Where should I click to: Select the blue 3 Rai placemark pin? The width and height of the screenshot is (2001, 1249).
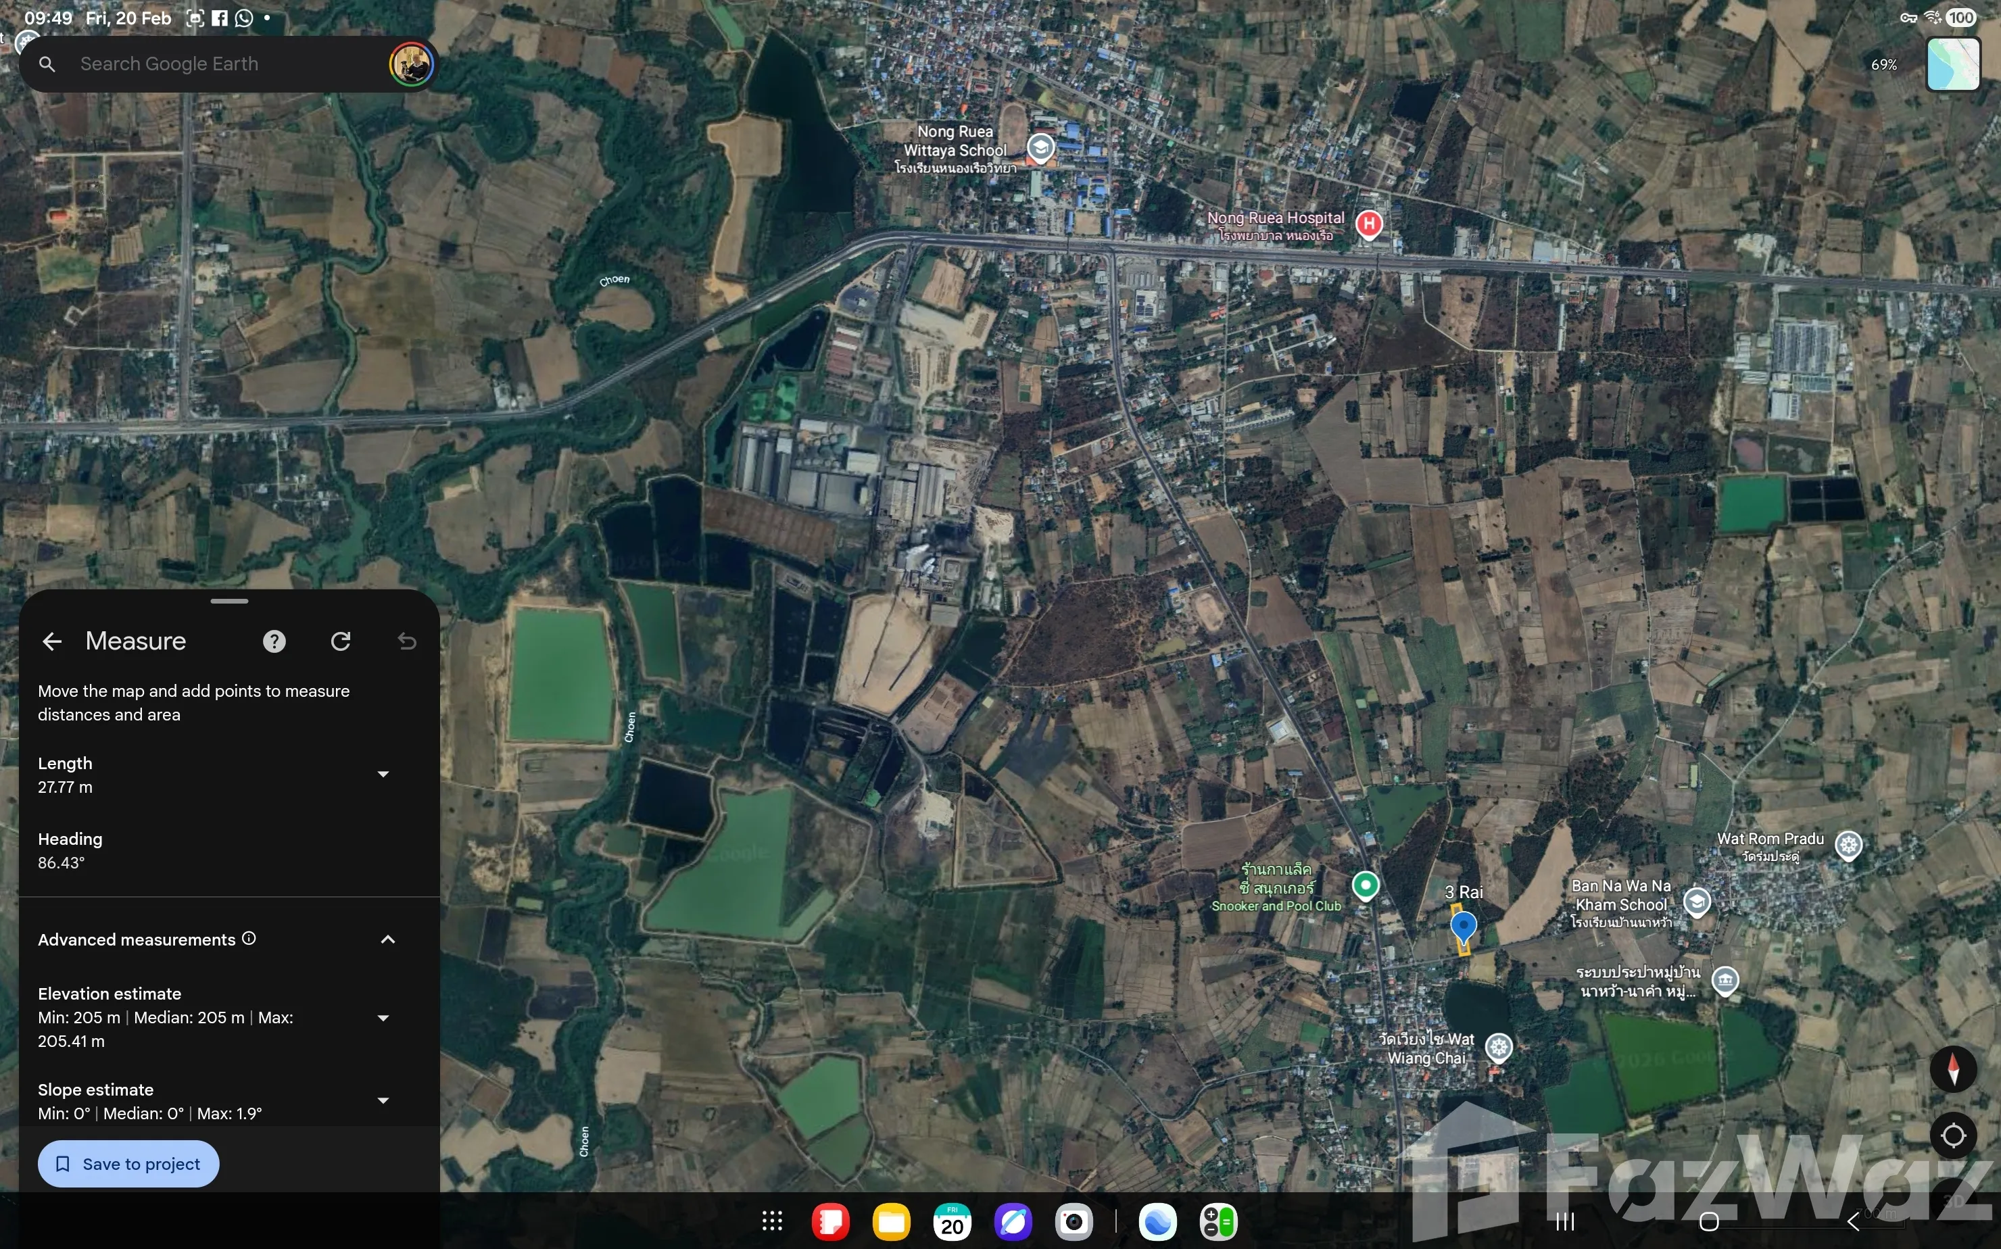(x=1463, y=925)
